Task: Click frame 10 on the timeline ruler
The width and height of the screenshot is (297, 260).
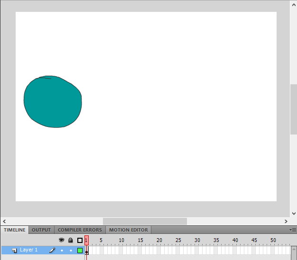Action: [x=121, y=240]
